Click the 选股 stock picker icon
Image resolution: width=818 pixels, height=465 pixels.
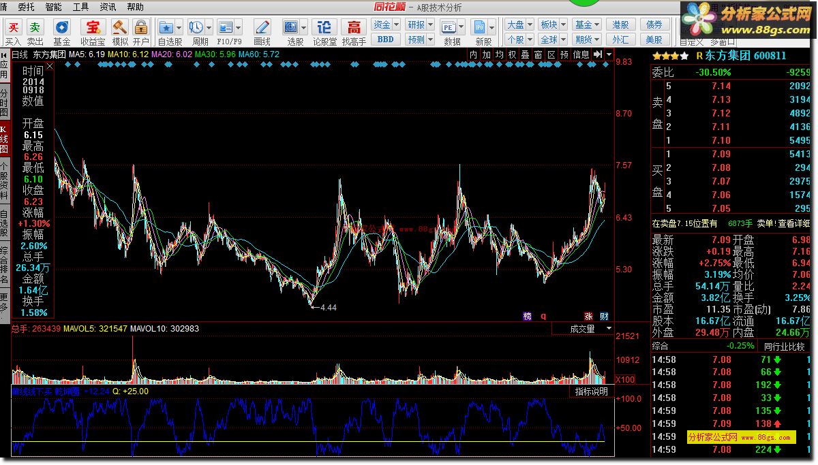click(x=290, y=27)
